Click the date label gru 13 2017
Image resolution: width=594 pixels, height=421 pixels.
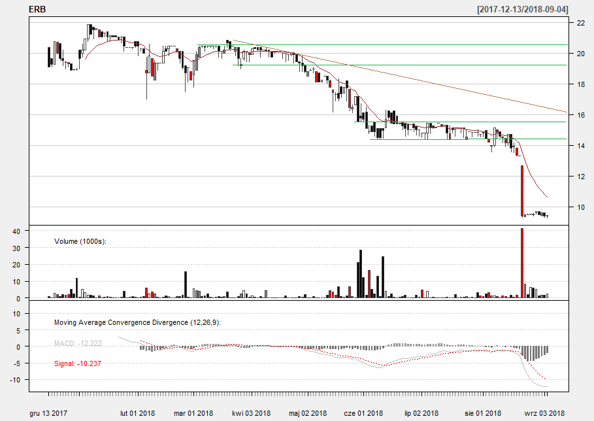tap(48, 413)
